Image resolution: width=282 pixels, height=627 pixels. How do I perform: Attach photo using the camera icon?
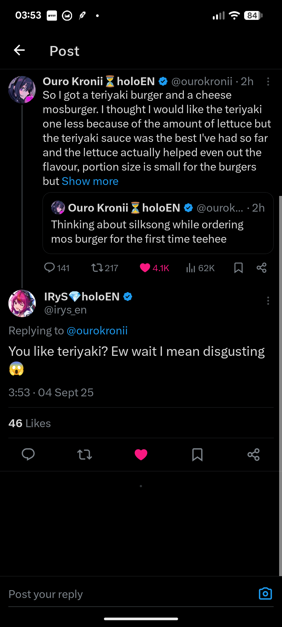[x=265, y=594]
